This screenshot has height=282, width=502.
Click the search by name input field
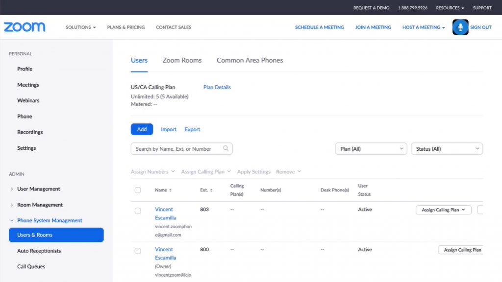coord(177,149)
